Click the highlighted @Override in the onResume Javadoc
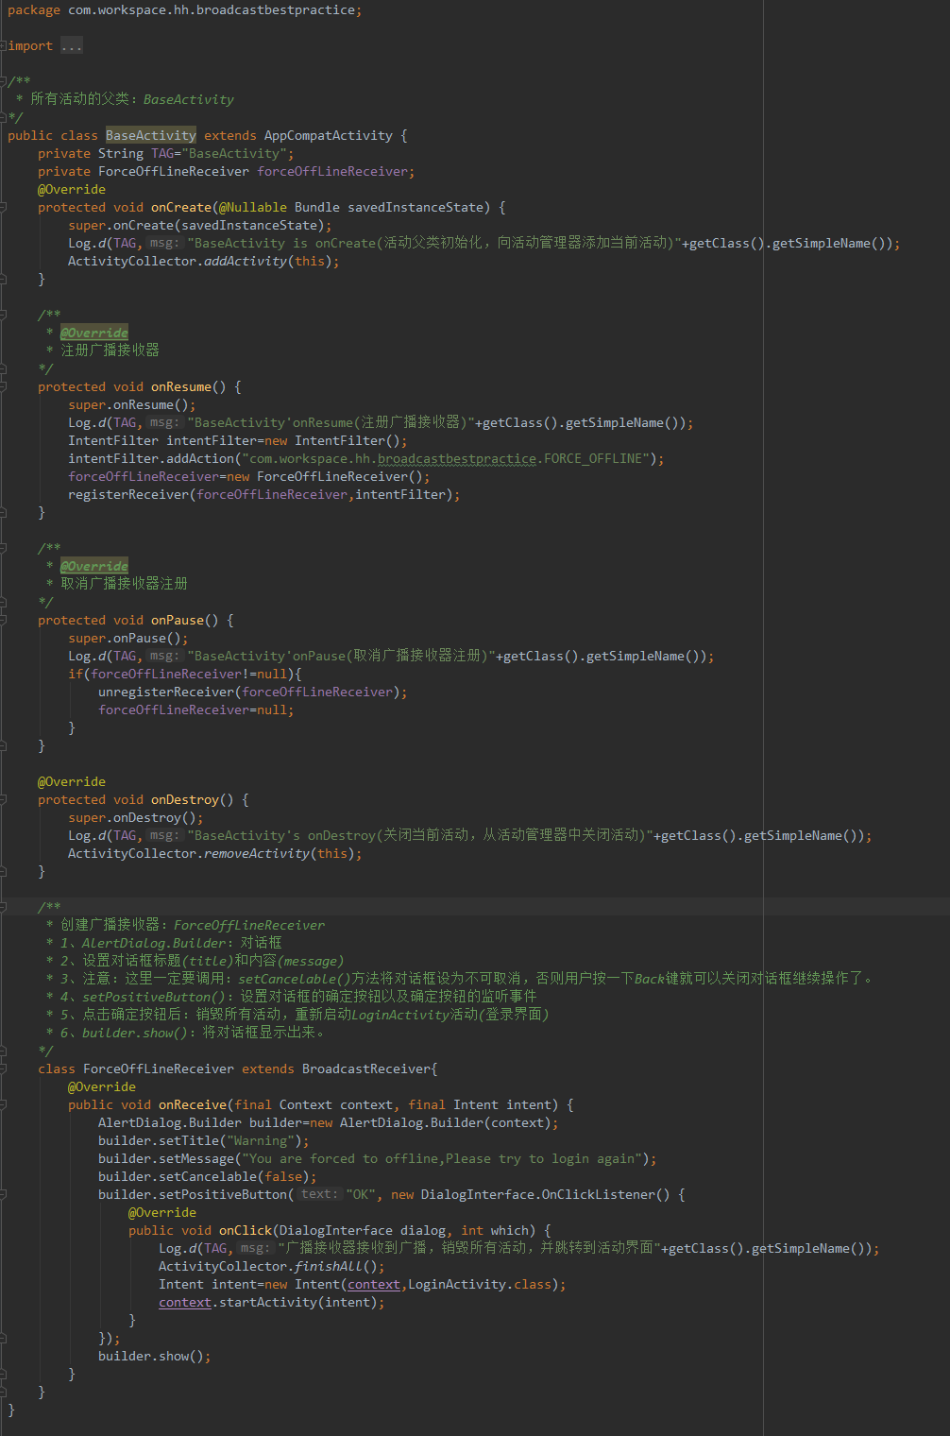 point(94,333)
